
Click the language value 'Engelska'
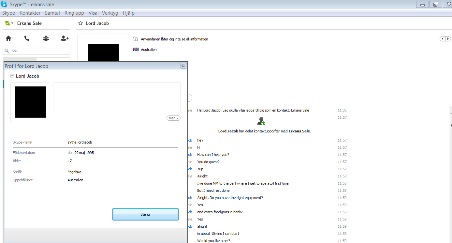point(75,172)
